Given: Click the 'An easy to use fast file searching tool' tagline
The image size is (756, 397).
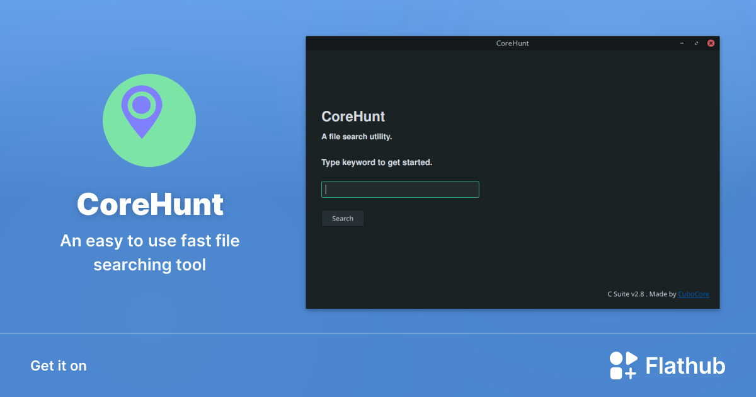Looking at the screenshot, I should pyautogui.click(x=149, y=253).
